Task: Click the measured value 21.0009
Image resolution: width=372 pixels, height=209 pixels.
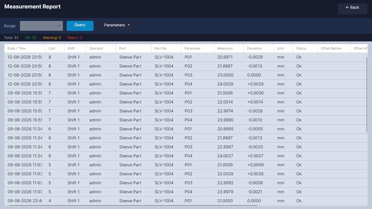Action: tap(225, 165)
